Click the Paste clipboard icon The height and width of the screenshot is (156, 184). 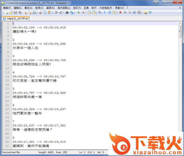50,13
